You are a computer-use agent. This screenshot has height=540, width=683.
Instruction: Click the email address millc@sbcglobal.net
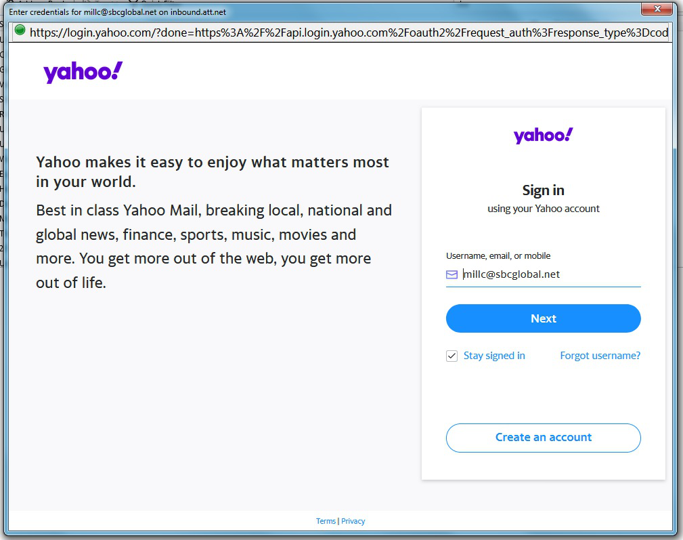pos(511,274)
